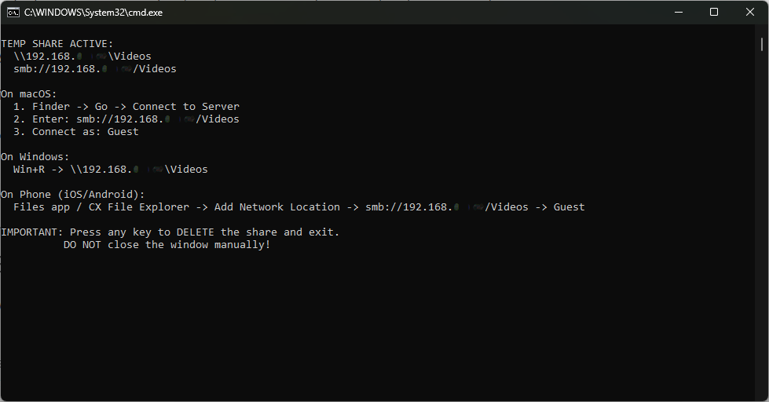This screenshot has width=769, height=402.
Task: Click the Files app / CX File Explorer line
Action: (299, 207)
